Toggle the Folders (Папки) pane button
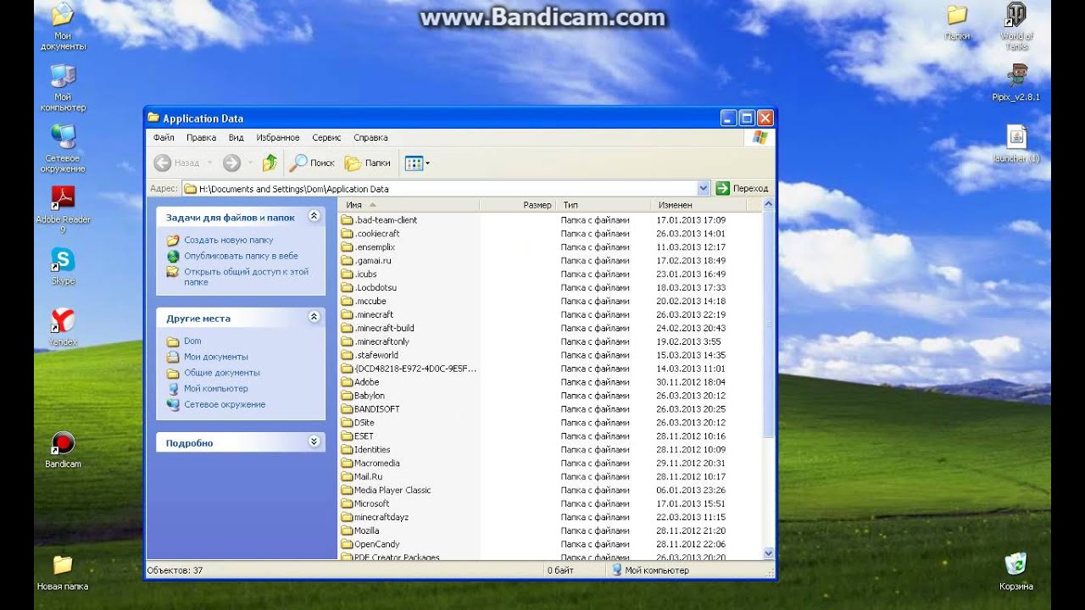The width and height of the screenshot is (1085, 610). tap(368, 163)
